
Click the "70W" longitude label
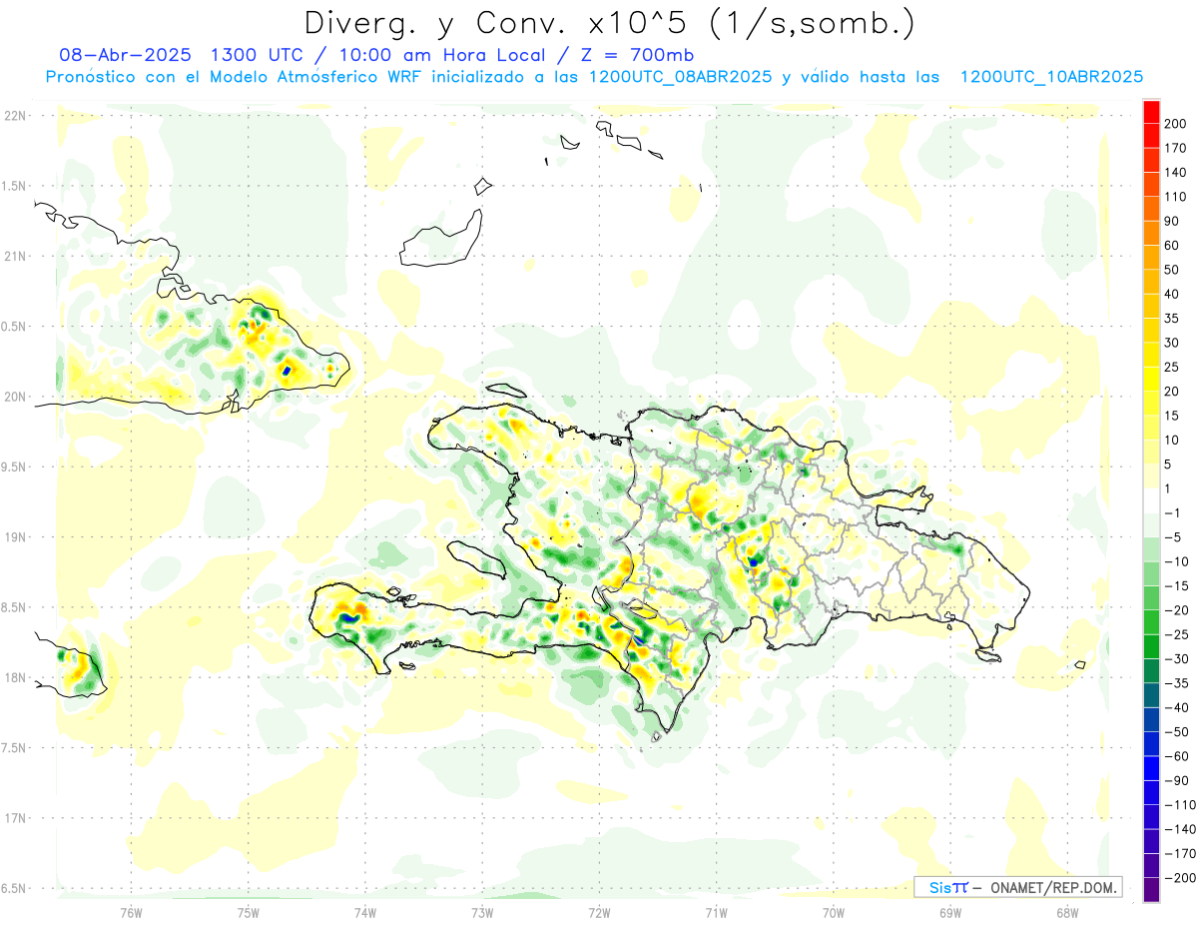[834, 912]
